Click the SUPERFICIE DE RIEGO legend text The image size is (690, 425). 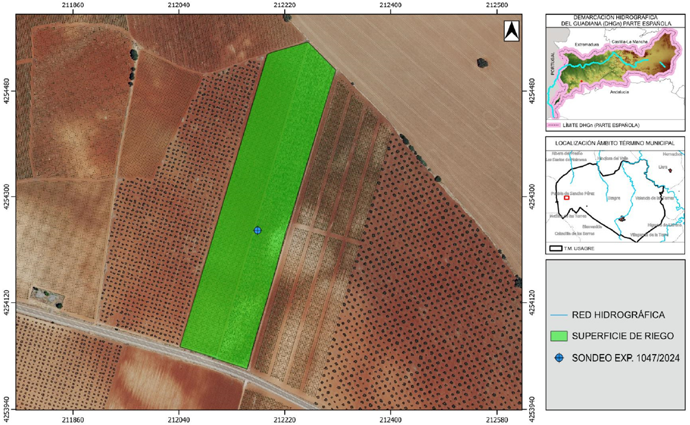click(x=623, y=336)
